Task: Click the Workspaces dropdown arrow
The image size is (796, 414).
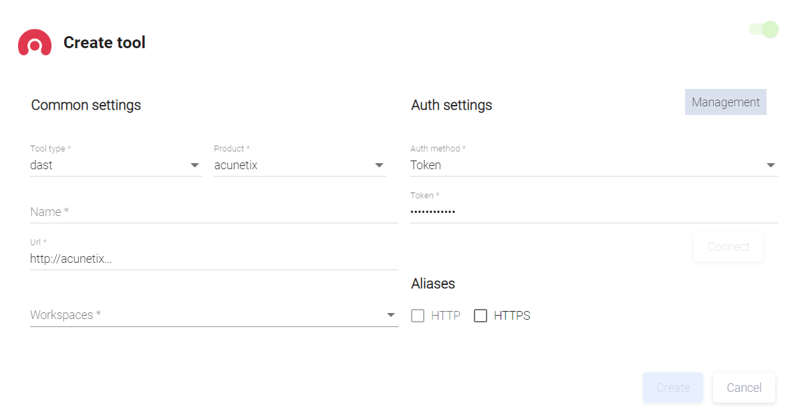Action: [x=391, y=315]
